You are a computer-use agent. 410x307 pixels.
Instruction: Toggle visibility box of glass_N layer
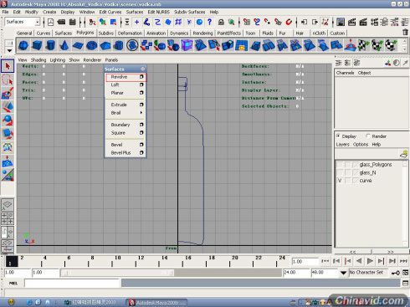tap(340, 172)
